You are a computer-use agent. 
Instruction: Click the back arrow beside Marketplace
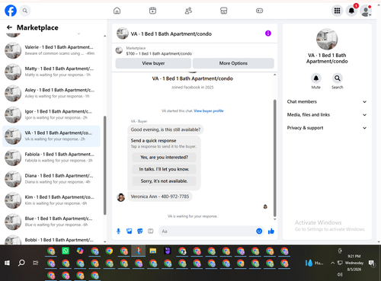pyautogui.click(x=9, y=27)
